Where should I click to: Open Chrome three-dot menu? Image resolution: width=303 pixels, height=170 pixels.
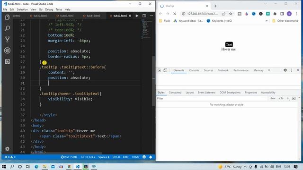(296, 14)
